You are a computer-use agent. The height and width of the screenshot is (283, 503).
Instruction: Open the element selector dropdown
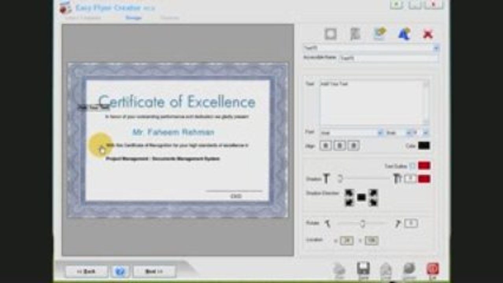436,48
